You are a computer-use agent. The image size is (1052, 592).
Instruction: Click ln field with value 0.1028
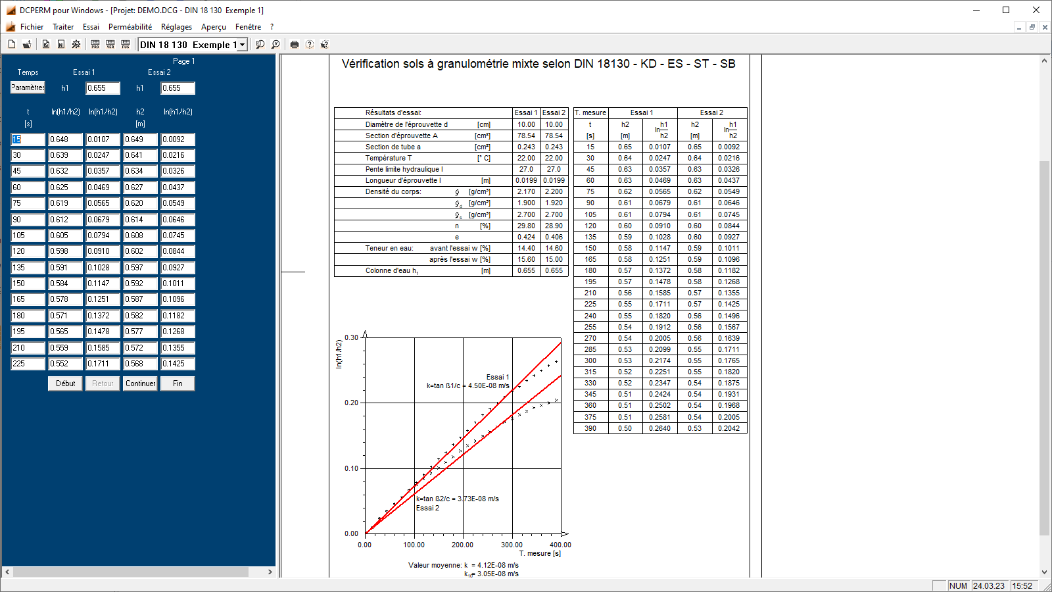[x=103, y=268]
